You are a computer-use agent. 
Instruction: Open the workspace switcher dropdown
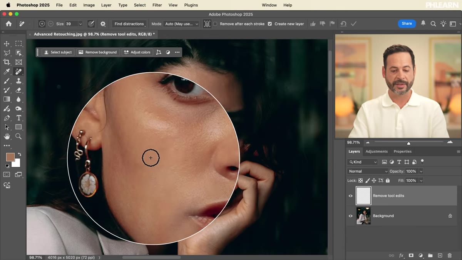click(x=453, y=24)
